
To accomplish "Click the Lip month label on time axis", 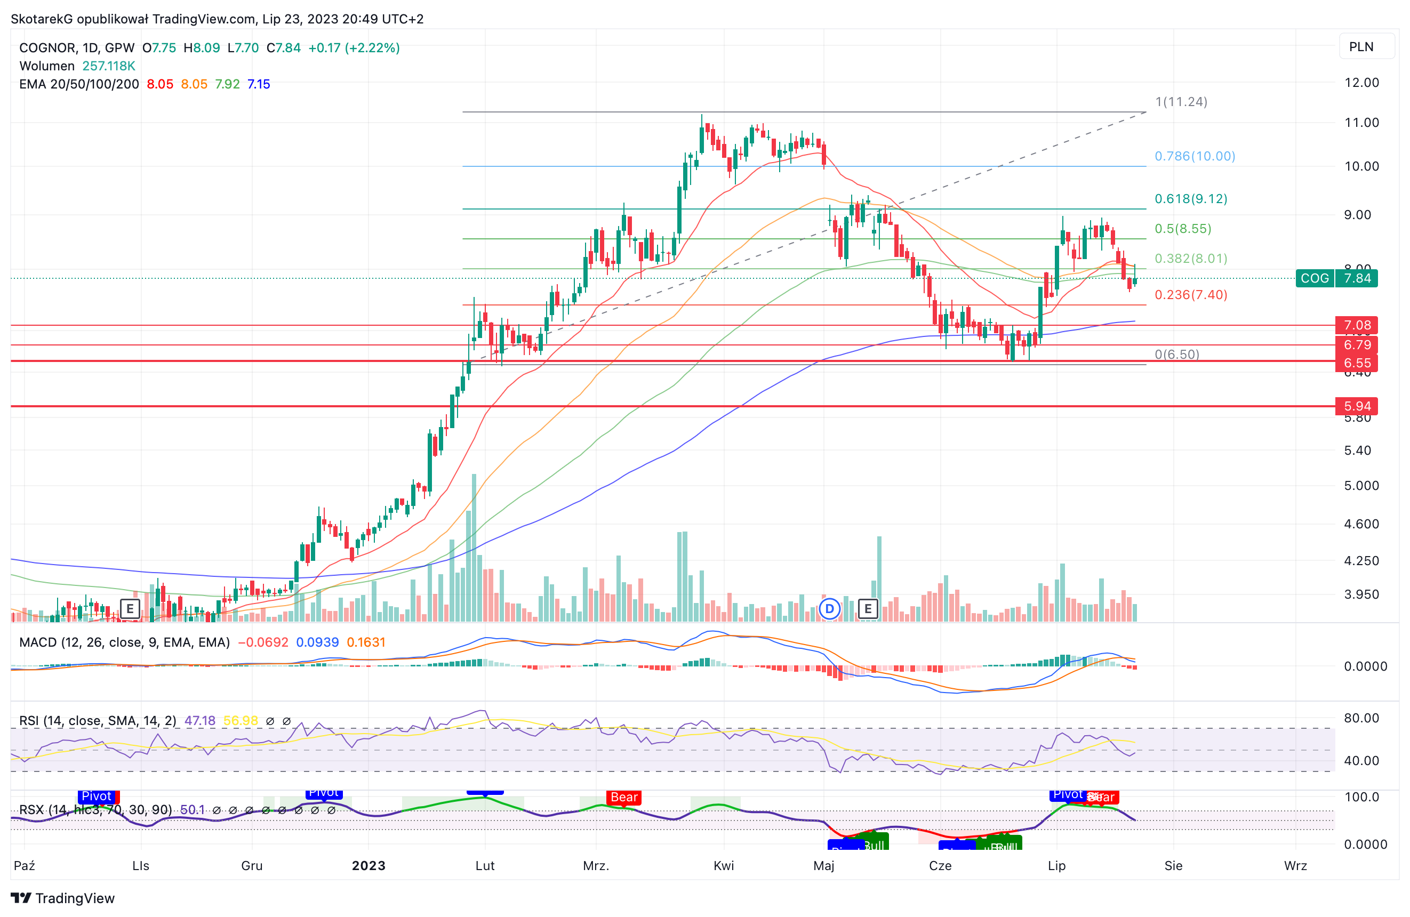I will point(1056,866).
